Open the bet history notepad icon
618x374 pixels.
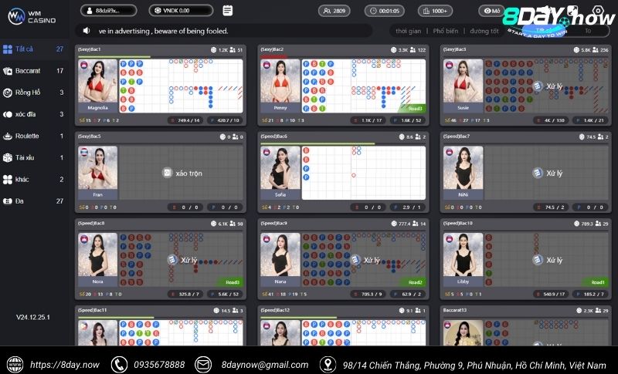click(x=227, y=11)
